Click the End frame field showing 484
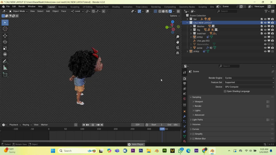This screenshot has height=155, width=276. point(173,125)
